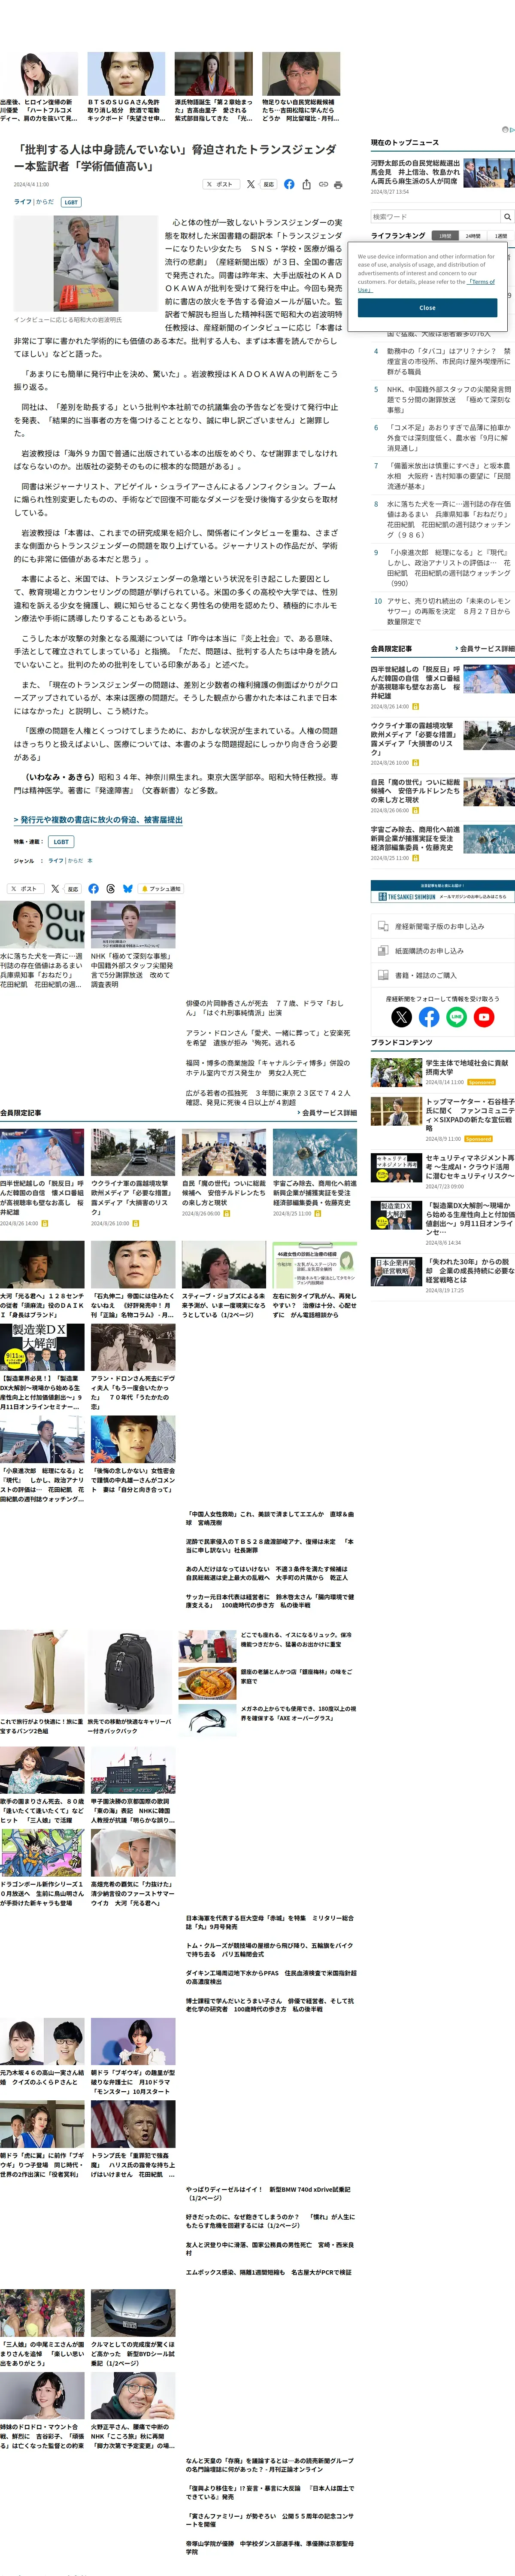Image resolution: width=515 pixels, height=2576 pixels.
Task: Open 会員サービス詳細 link above member article grid
Action: pyautogui.click(x=326, y=1112)
